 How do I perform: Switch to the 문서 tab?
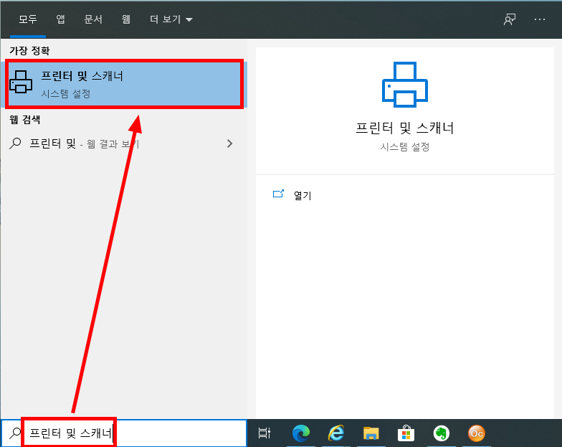click(x=93, y=19)
